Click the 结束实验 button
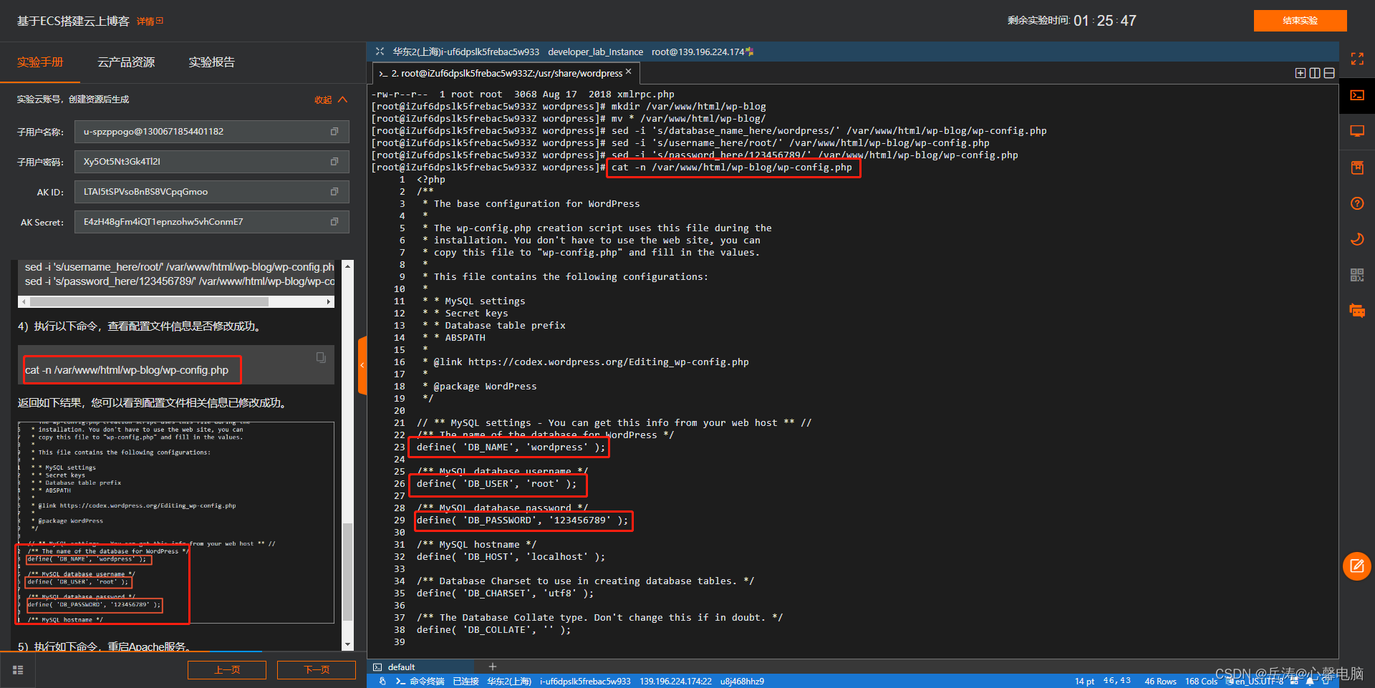 pyautogui.click(x=1300, y=21)
